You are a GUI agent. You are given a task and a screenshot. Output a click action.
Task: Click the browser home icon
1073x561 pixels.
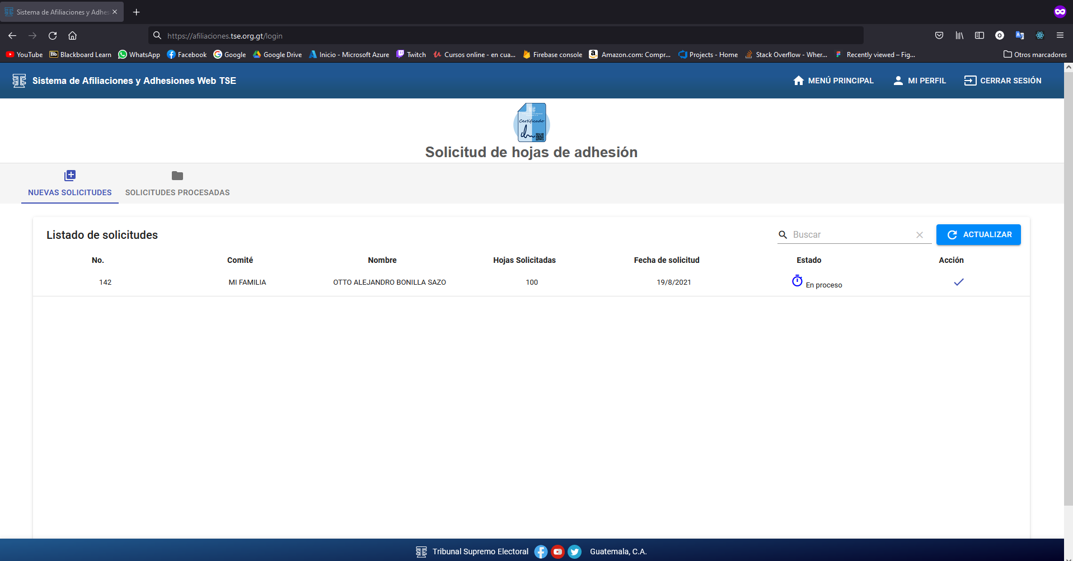(72, 35)
